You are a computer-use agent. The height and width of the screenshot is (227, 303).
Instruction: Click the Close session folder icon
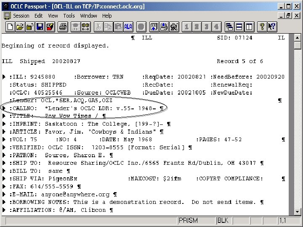coord(30,27)
